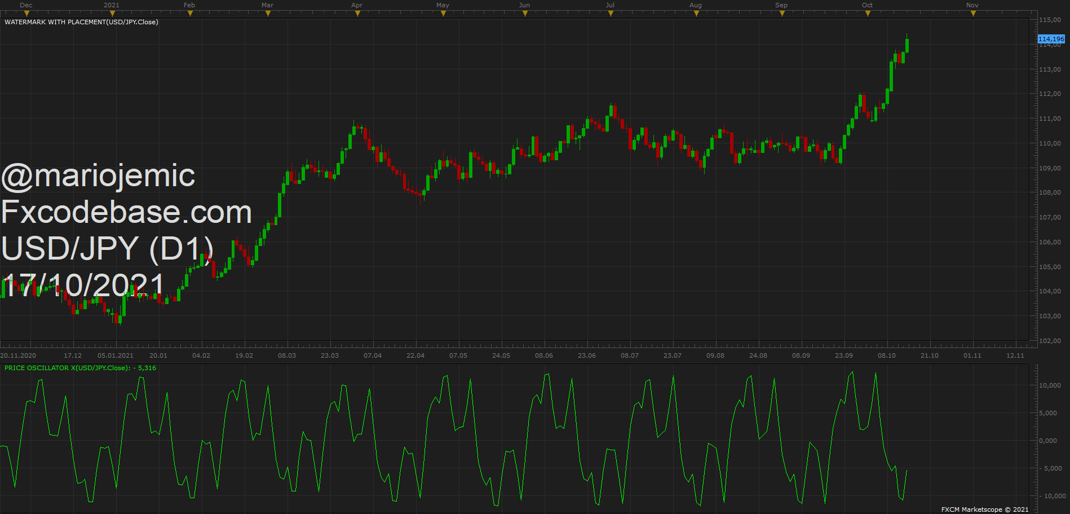Select the current price tag 114,196

point(1051,39)
